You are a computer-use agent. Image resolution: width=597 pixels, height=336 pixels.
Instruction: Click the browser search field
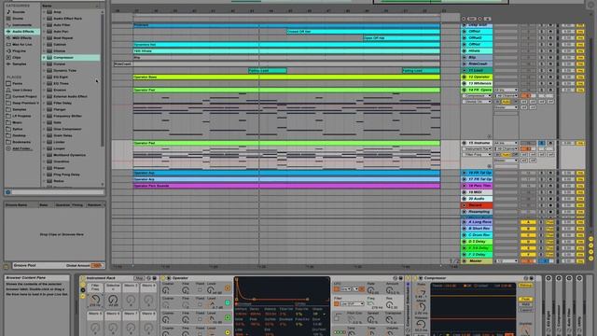click(x=57, y=192)
